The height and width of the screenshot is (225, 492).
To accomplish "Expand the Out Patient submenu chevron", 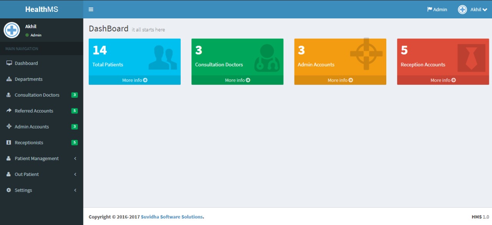I will point(75,174).
